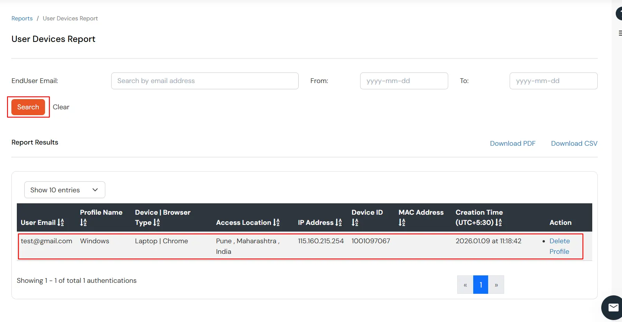Image resolution: width=622 pixels, height=322 pixels.
Task: Select the Windows profile name cell
Action: (95, 241)
